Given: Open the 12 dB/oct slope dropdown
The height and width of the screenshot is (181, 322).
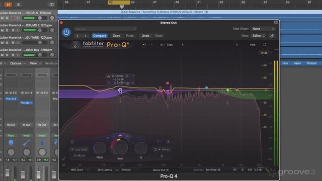Looking at the screenshot, I should [79, 155].
